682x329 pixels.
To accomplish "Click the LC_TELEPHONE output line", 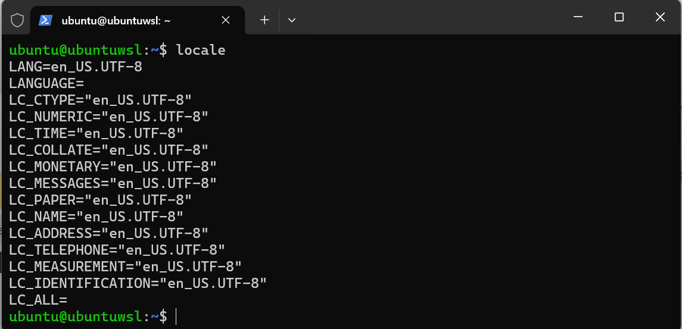I will 117,249.
